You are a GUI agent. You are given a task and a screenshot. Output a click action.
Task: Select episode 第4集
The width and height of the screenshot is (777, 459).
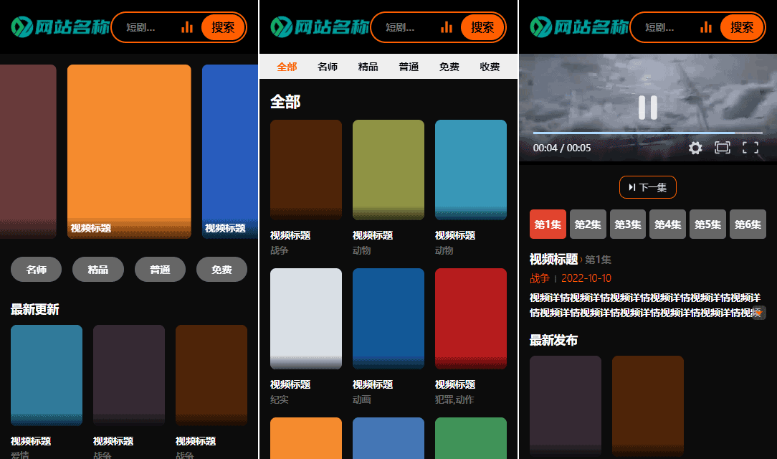[x=667, y=224]
